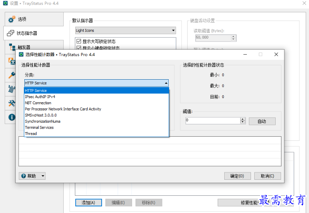Decrease threshold with the down stepper arrow
The height and width of the screenshot is (213, 309).
click(243, 122)
